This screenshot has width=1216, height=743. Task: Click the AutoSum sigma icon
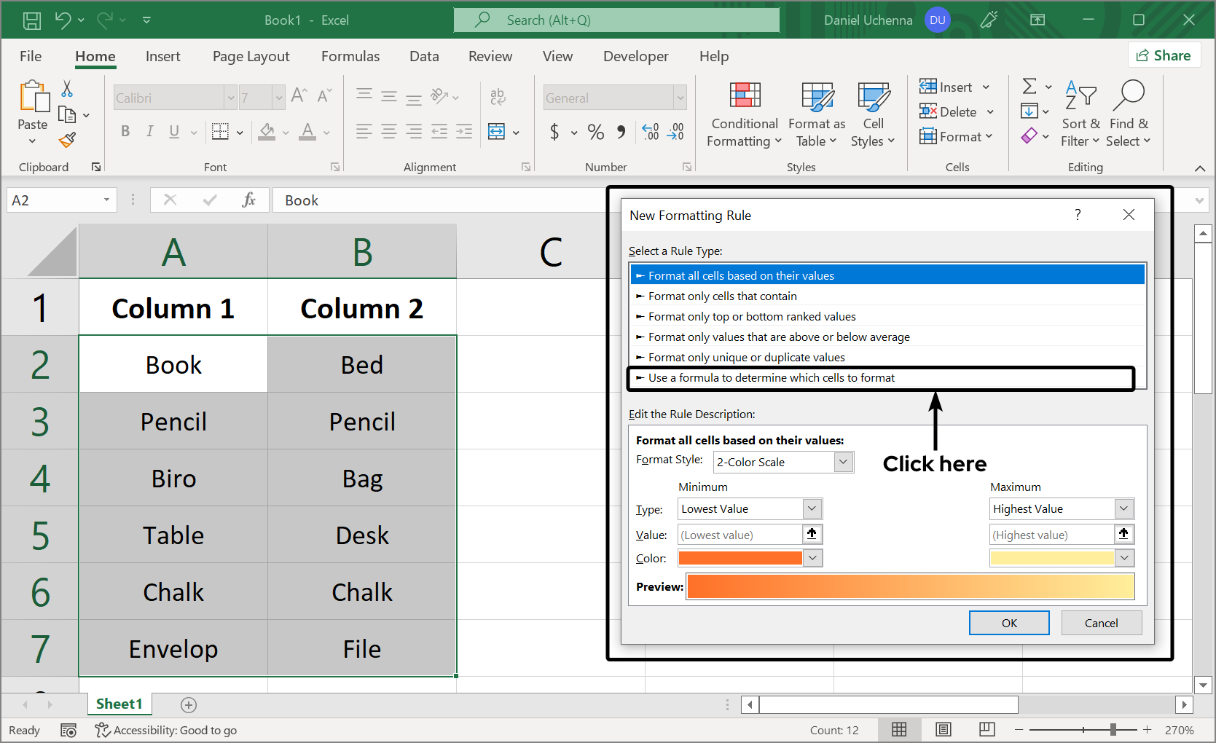point(1029,87)
